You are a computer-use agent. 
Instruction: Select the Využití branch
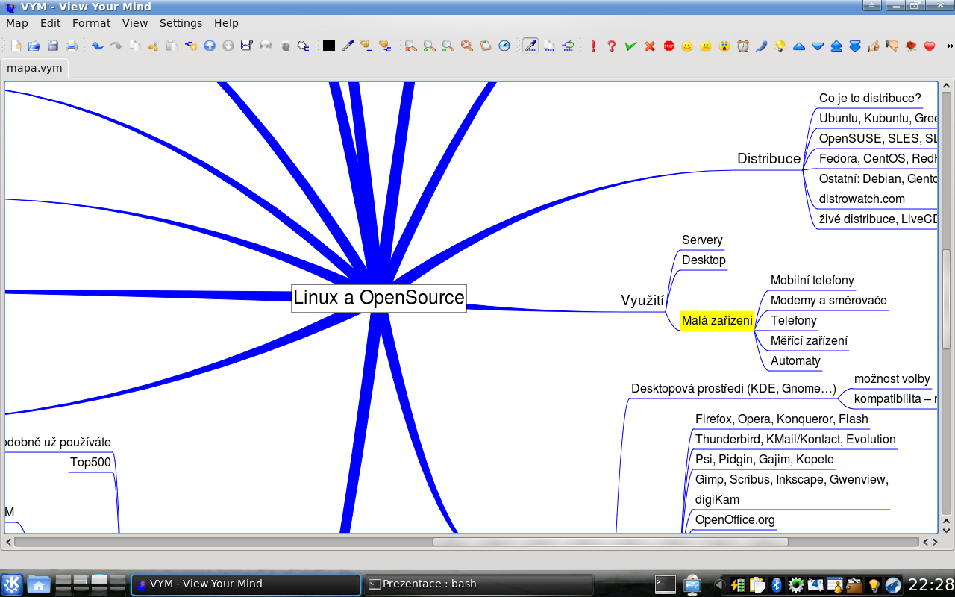[642, 301]
